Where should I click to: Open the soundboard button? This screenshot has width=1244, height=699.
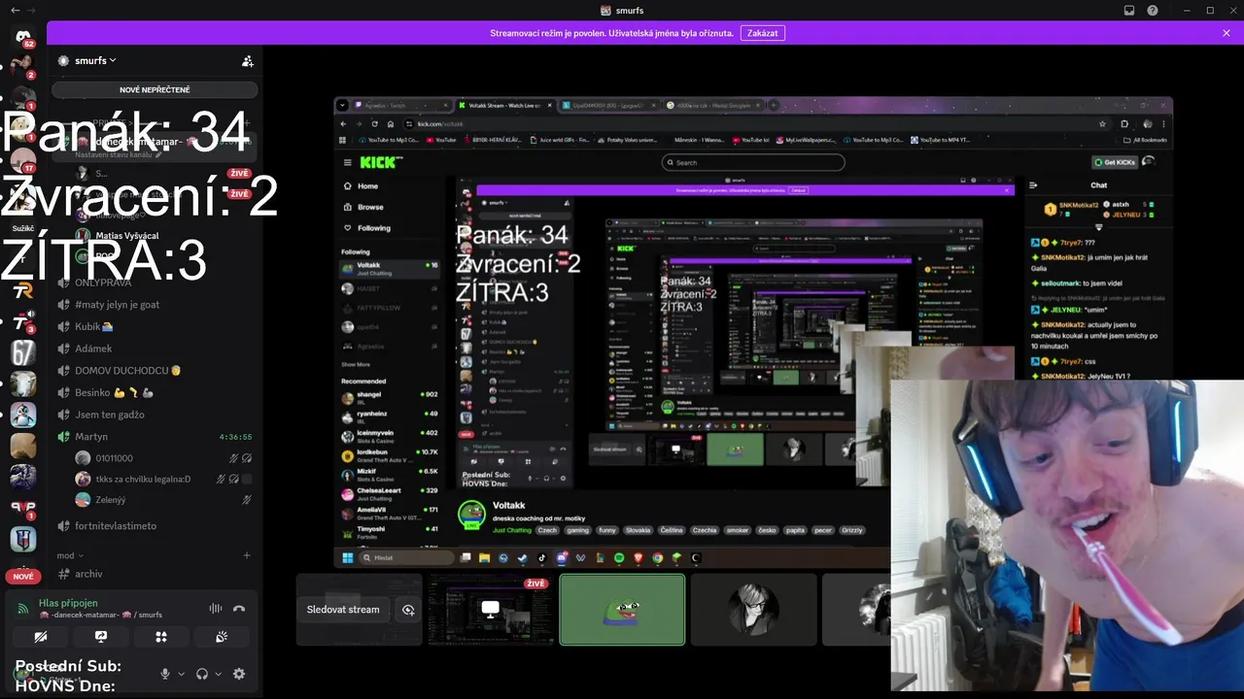point(222,637)
